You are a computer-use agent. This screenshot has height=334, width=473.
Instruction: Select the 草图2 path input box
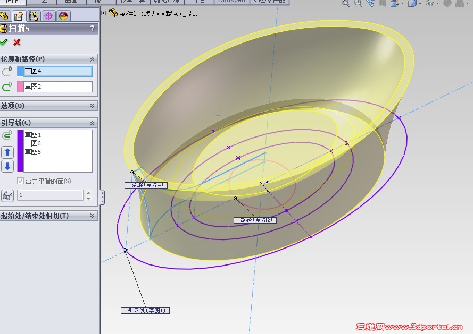point(58,87)
